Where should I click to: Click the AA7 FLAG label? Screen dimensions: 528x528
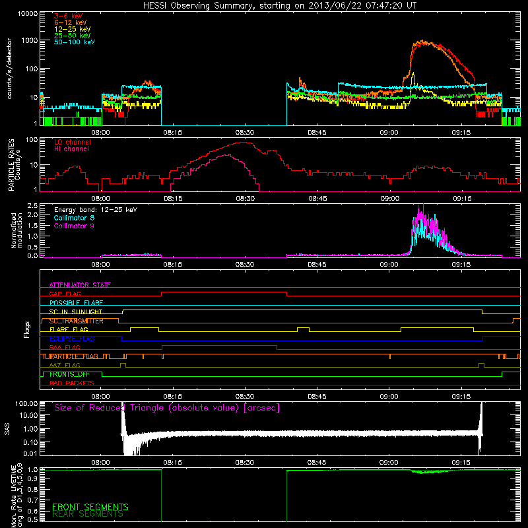(x=65, y=365)
